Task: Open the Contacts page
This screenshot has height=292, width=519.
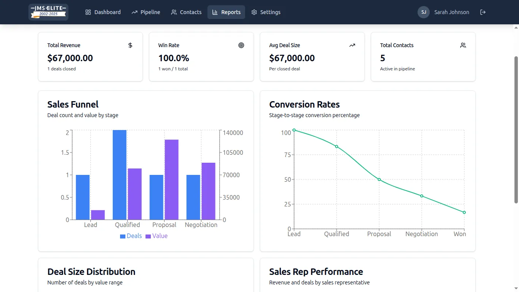Action: click(x=186, y=12)
